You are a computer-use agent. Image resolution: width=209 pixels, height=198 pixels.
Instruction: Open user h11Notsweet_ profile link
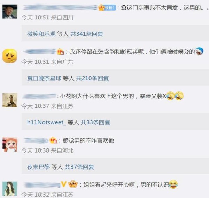(46, 122)
